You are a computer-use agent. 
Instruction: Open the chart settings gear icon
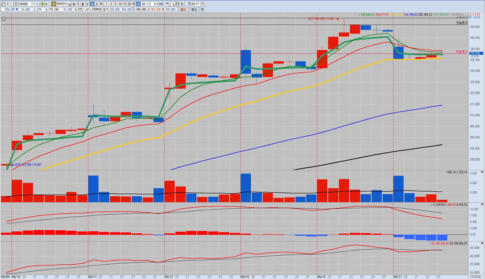(x=182, y=4)
